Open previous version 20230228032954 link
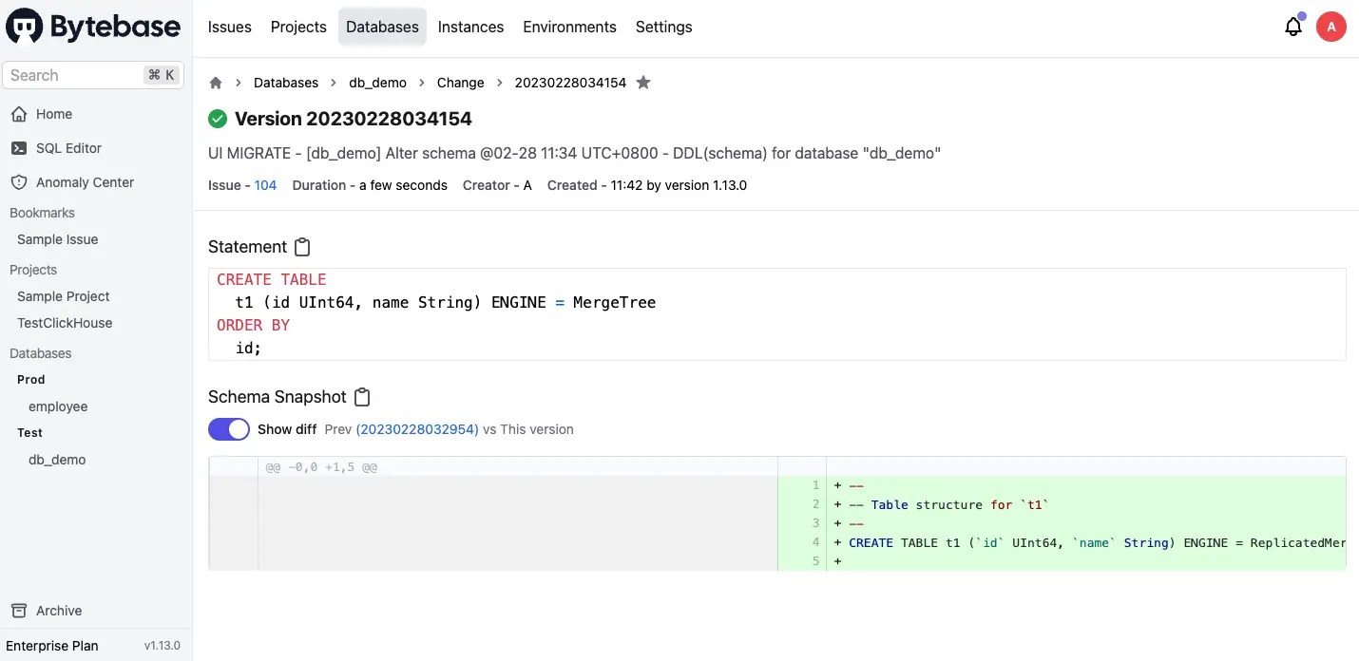Viewport: 1359px width, 661px height. [x=417, y=429]
